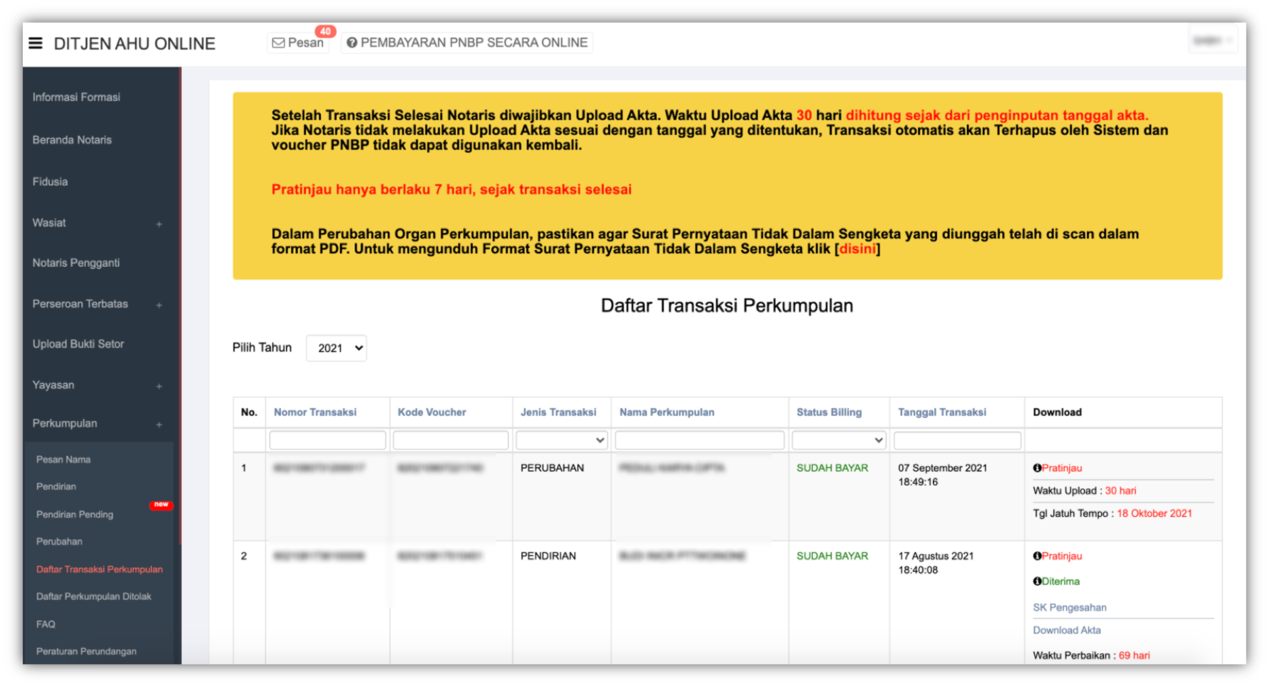Open the Pilih Tahun 2021 dropdown

[336, 348]
